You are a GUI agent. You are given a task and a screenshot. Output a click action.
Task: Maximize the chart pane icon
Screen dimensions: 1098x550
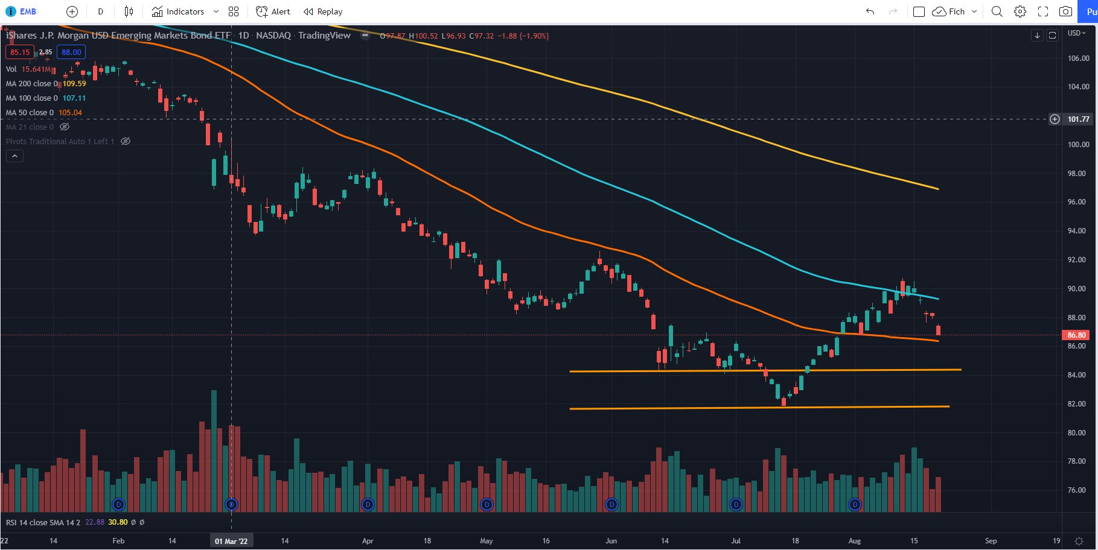tap(1052, 36)
